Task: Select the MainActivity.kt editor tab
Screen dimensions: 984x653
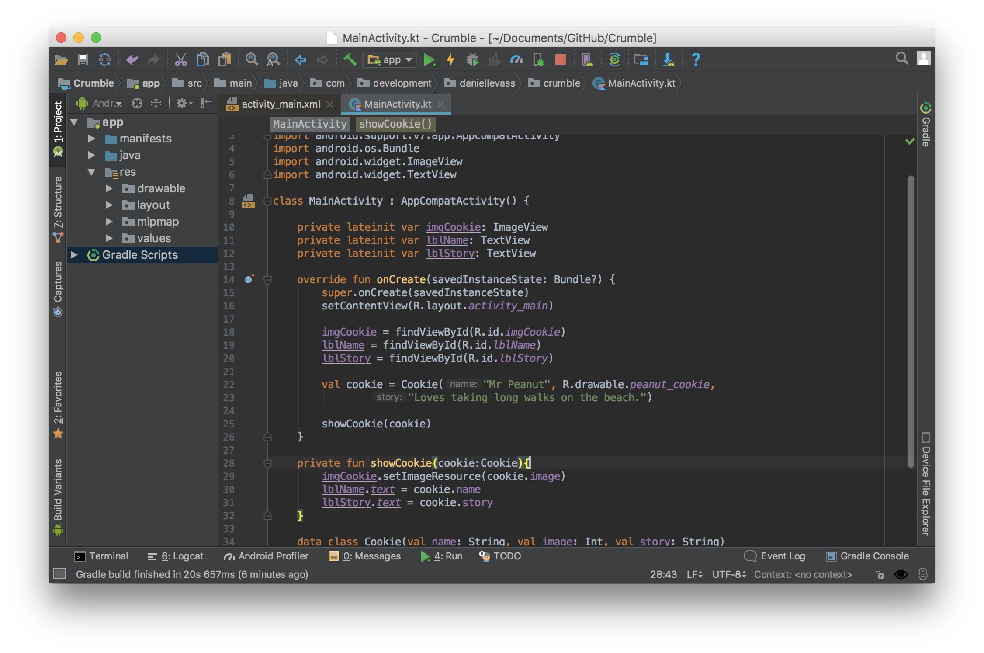Action: click(395, 104)
